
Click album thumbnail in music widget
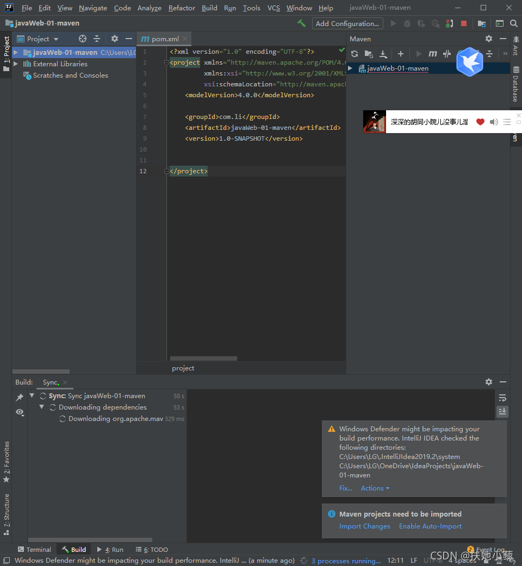(x=374, y=122)
